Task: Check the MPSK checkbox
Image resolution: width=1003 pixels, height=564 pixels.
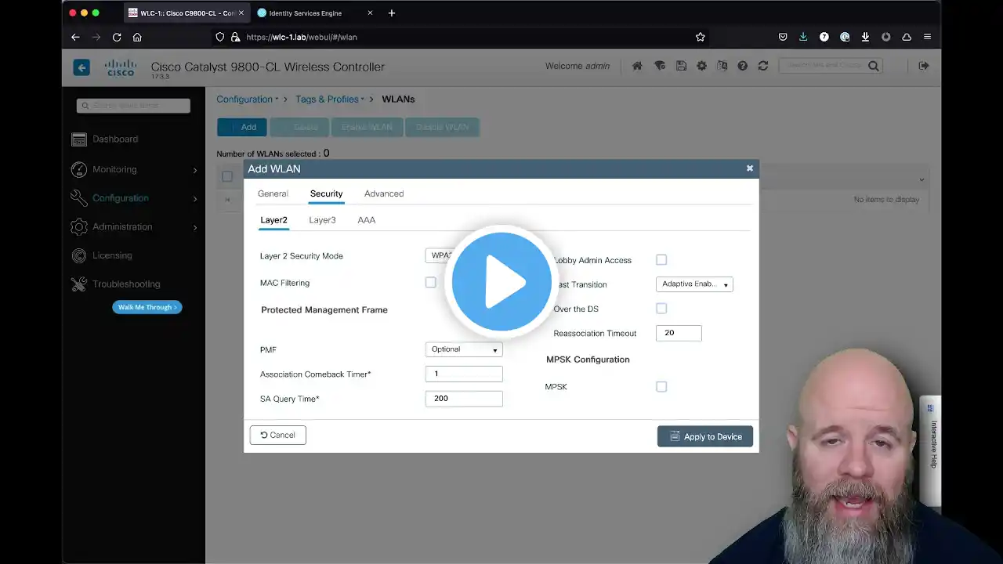Action: [x=661, y=386]
